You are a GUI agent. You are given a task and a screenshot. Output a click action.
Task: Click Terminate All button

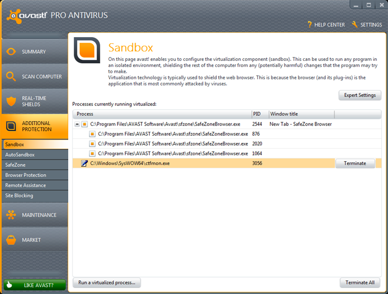click(x=360, y=282)
